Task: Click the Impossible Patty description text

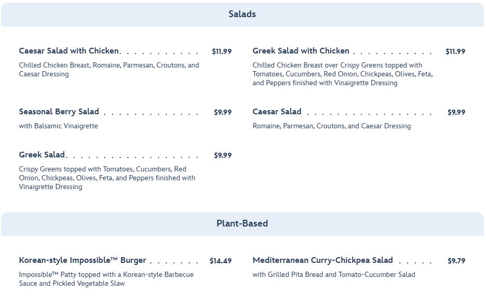Action: pyautogui.click(x=106, y=279)
